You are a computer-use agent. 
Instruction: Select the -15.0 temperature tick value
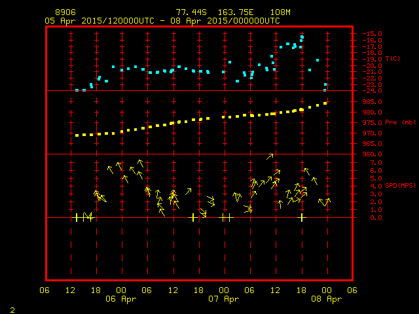coord(373,34)
